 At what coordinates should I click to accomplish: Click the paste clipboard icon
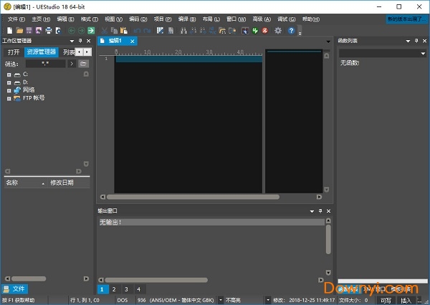(124, 30)
